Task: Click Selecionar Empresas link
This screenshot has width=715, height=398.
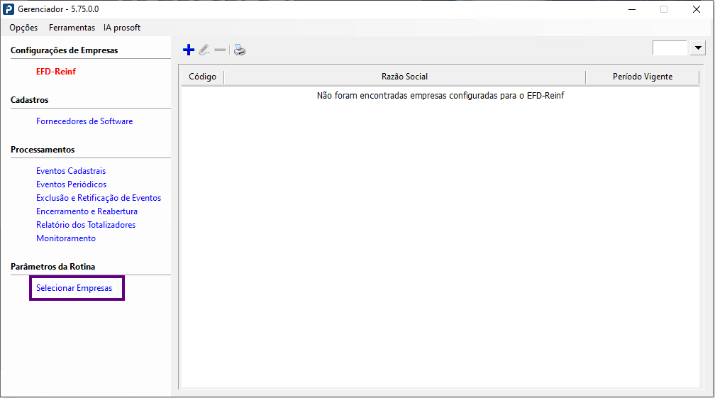Action: pos(74,288)
